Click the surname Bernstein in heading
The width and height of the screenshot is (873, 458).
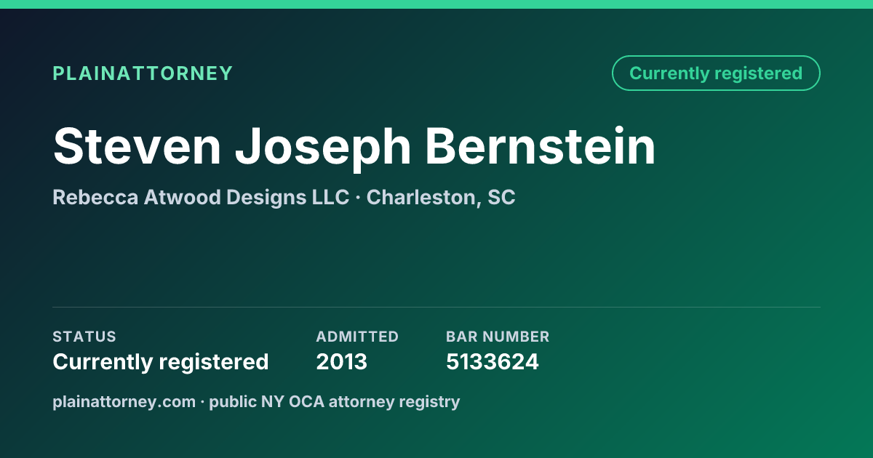coord(541,146)
